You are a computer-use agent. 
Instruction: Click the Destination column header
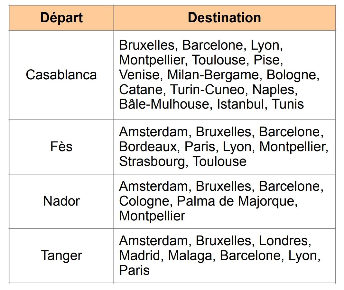pyautogui.click(x=225, y=18)
